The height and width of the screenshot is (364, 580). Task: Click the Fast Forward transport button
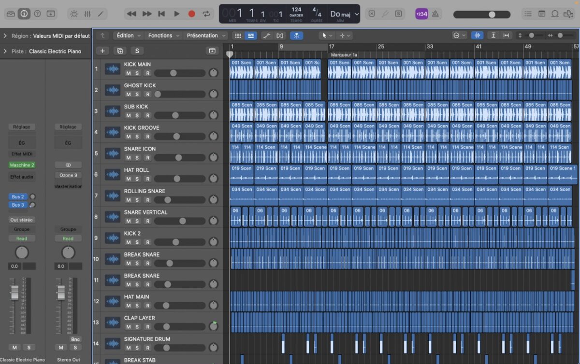click(146, 14)
